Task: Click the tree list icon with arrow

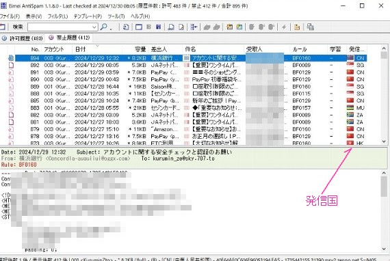Action: coord(194,27)
